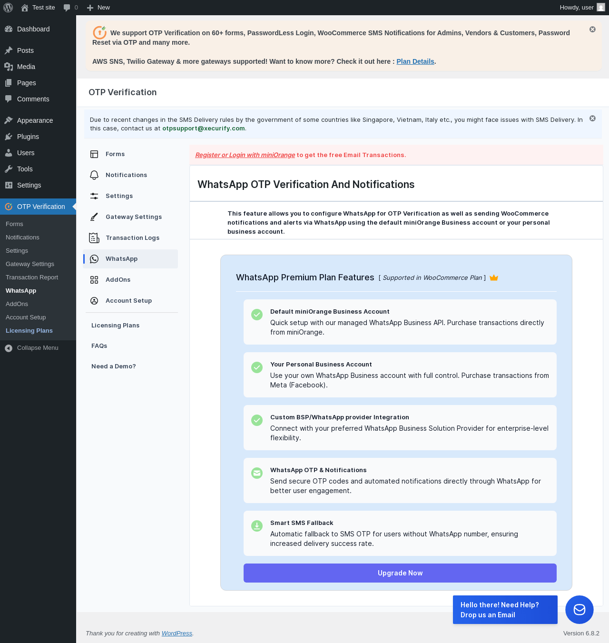
Task: Open Gateway Settings in plugin navigation
Action: (x=130, y=217)
